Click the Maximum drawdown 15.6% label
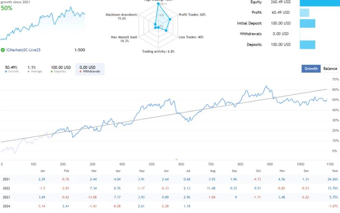 coord(121,17)
